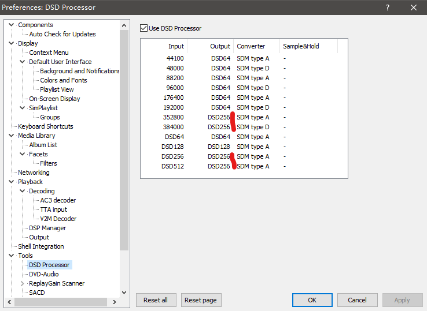Click the help question mark icon
The image size is (427, 311).
click(x=388, y=8)
